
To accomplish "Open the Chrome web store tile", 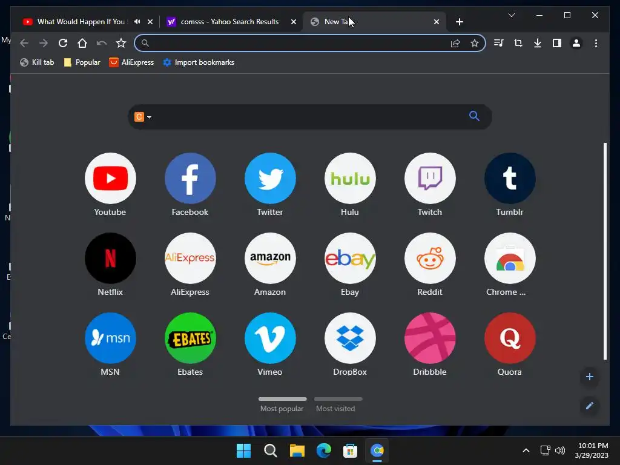I will click(x=510, y=258).
